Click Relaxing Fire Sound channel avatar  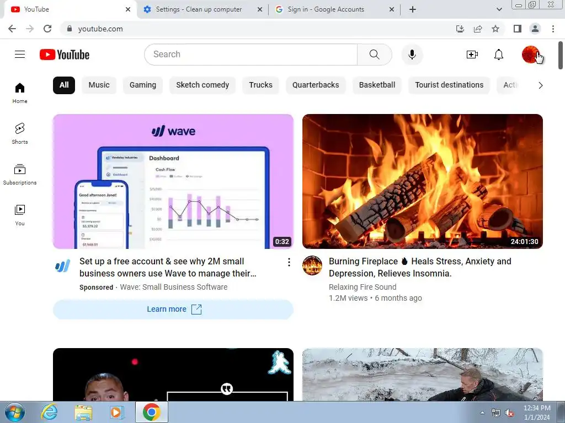coord(312,265)
